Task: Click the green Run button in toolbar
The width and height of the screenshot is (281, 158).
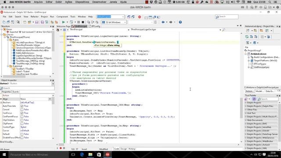Action: (63, 22)
